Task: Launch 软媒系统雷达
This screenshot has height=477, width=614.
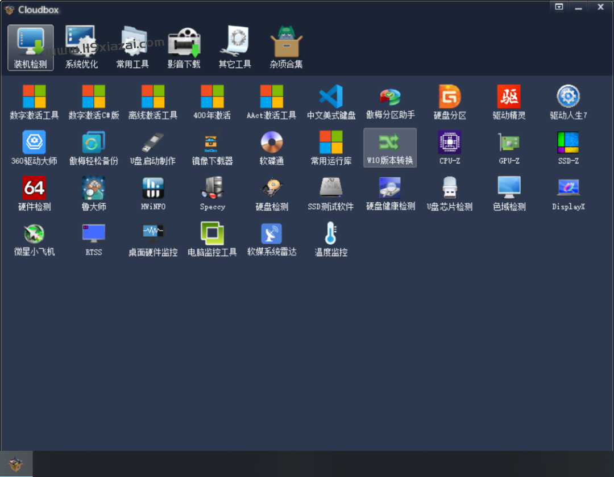Action: click(x=272, y=239)
